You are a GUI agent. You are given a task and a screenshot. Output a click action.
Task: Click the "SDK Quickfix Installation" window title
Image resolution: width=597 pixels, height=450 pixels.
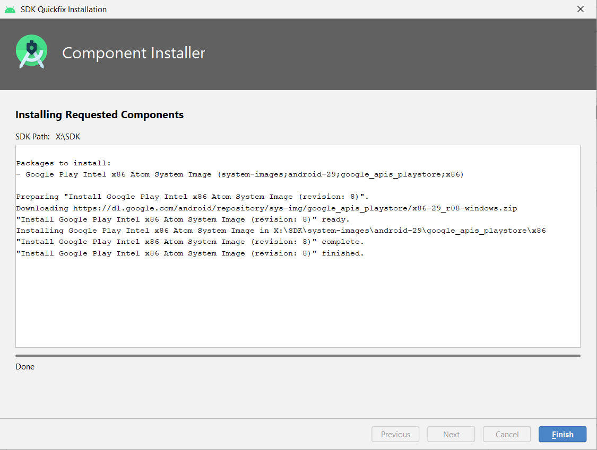64,10
